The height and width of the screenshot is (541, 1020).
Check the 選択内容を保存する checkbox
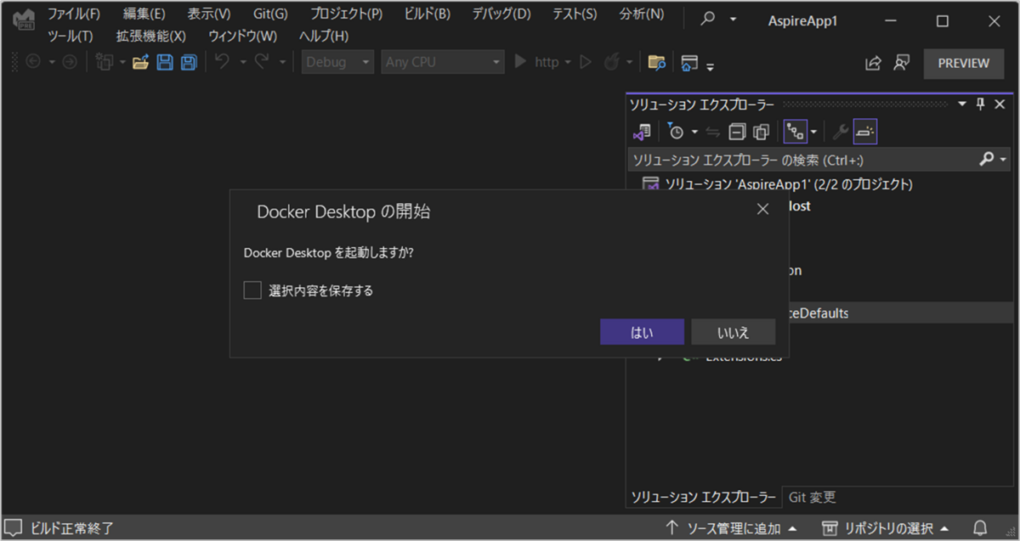252,290
